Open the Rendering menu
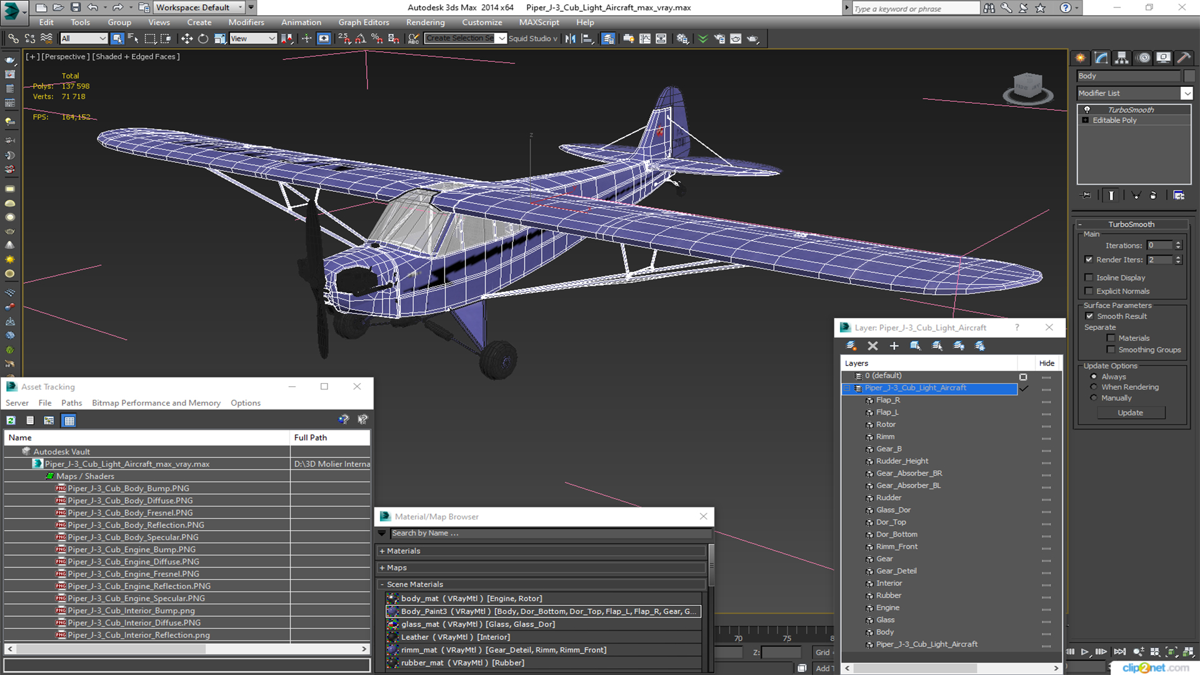1200x675 pixels. point(425,22)
